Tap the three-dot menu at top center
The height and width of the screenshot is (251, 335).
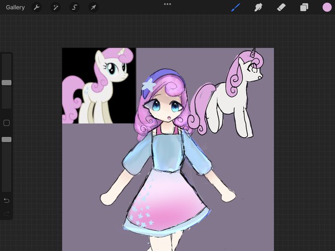[x=167, y=4]
